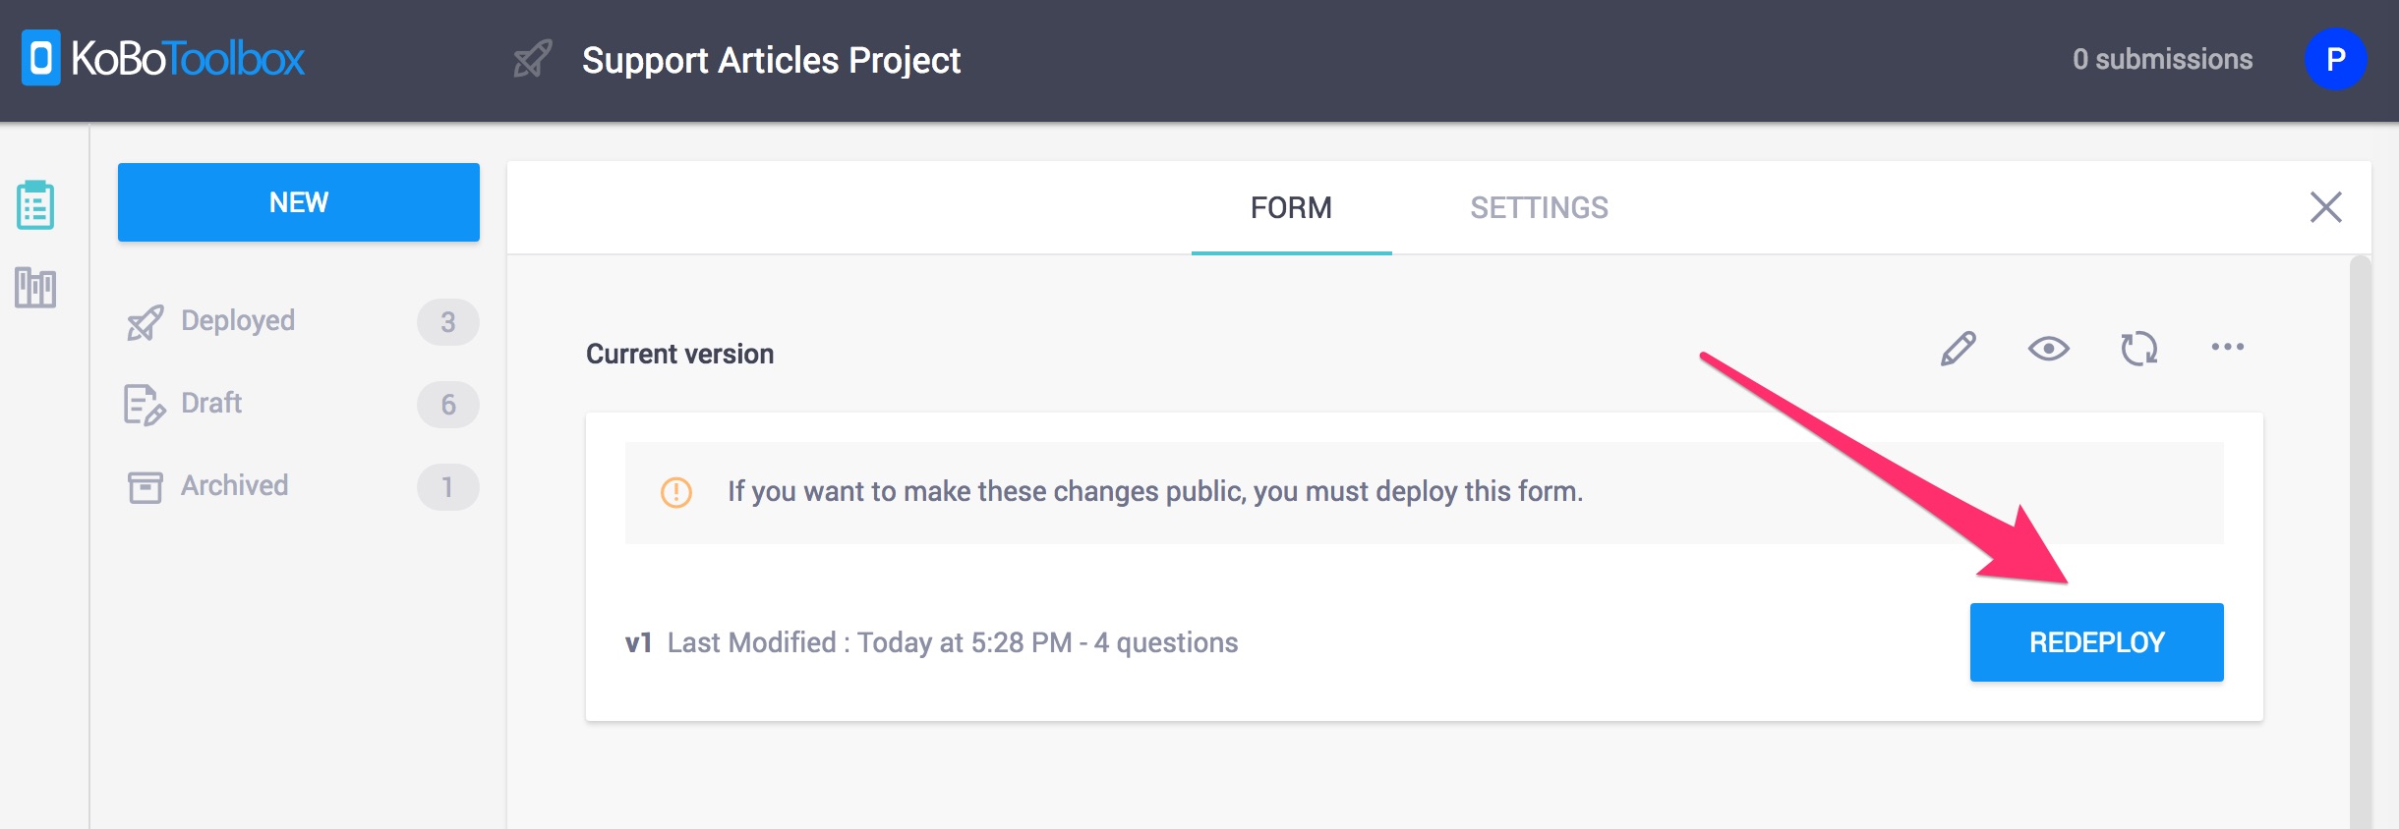Click the orange warning icon in notice
Viewport: 2399px width, 829px height.
[x=676, y=492]
